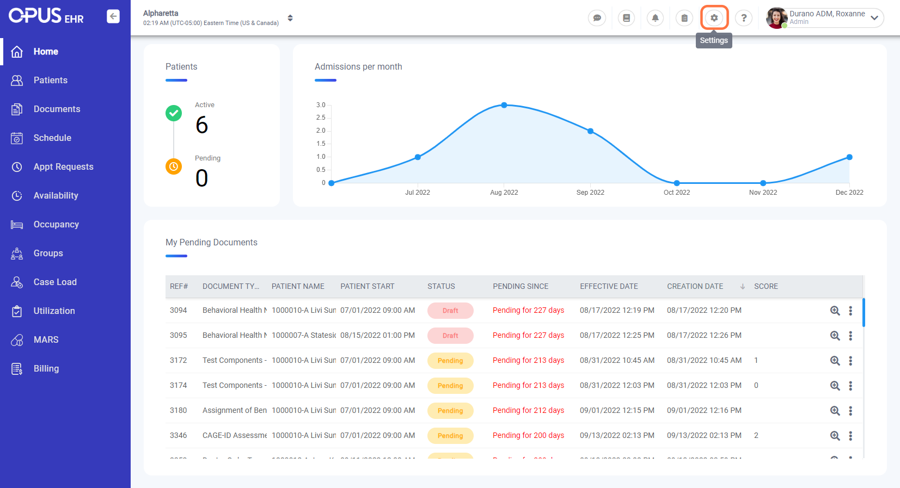The width and height of the screenshot is (900, 488).
Task: Open more options for document 3174
Action: click(x=850, y=386)
